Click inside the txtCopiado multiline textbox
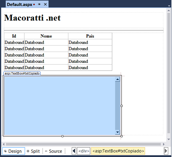The width and height of the screenshot is (172, 157). (60, 106)
